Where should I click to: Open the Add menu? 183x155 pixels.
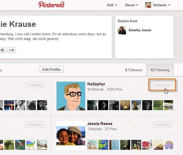112,5
